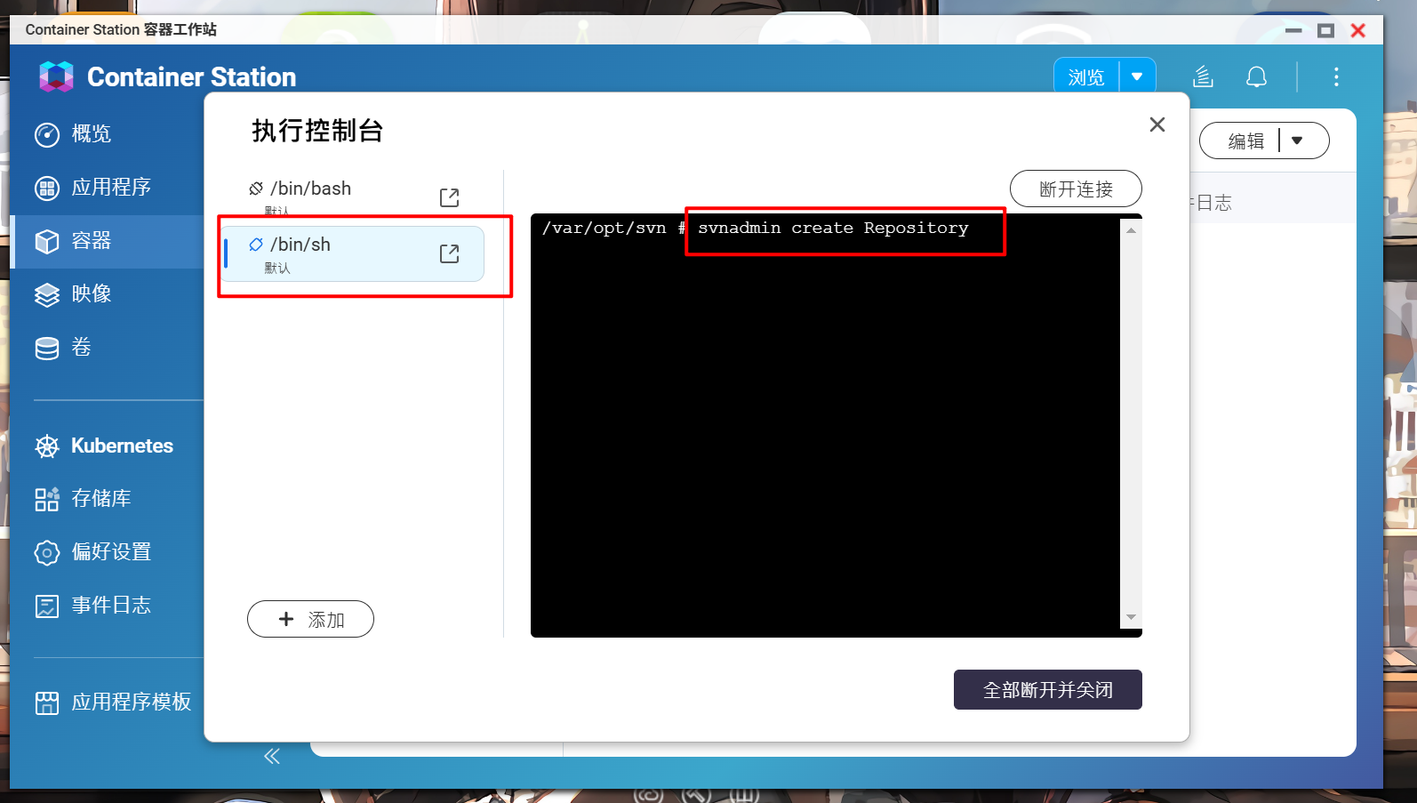
Task: Open Kubernetes in the sidebar
Action: 122,446
